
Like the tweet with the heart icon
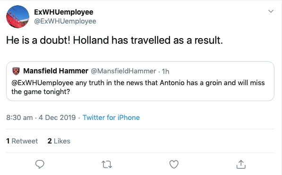(x=174, y=164)
